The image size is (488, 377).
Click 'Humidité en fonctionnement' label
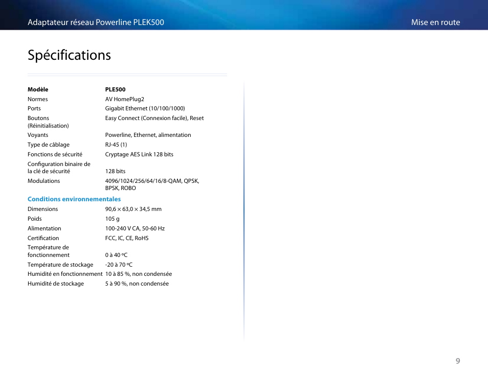click(x=65, y=274)
